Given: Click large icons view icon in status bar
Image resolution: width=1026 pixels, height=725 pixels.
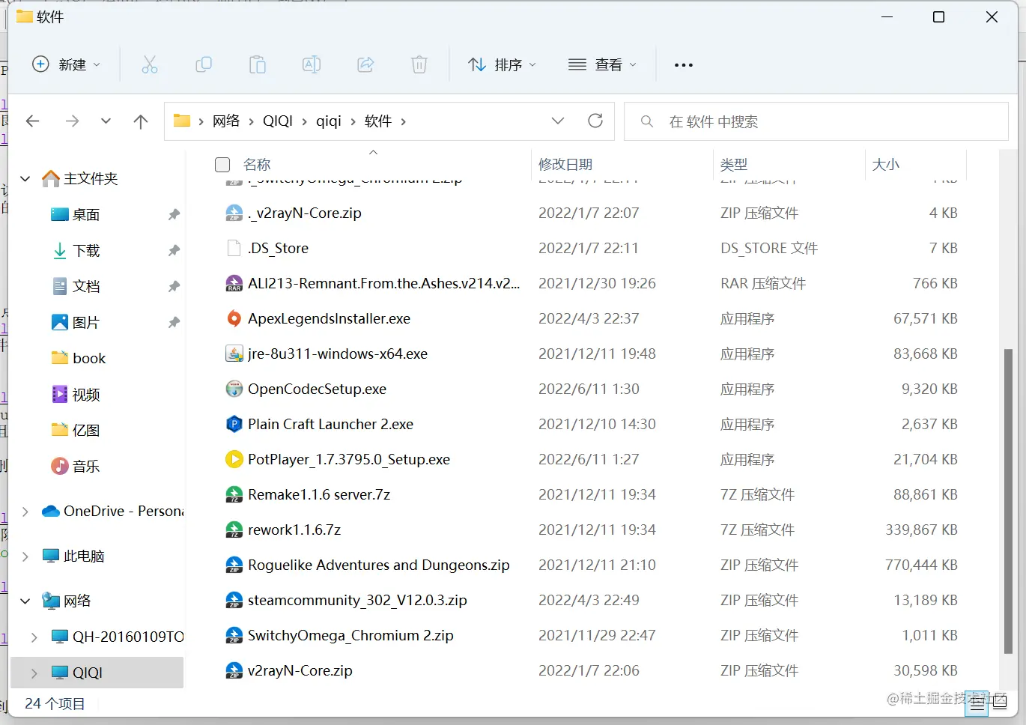Looking at the screenshot, I should point(1000,703).
